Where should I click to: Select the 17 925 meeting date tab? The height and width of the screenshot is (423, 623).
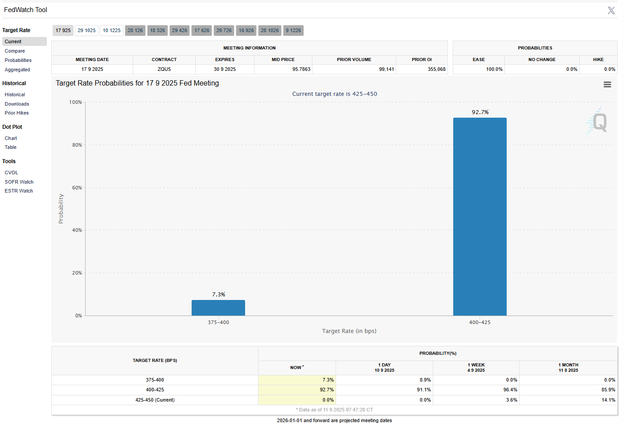(x=63, y=30)
